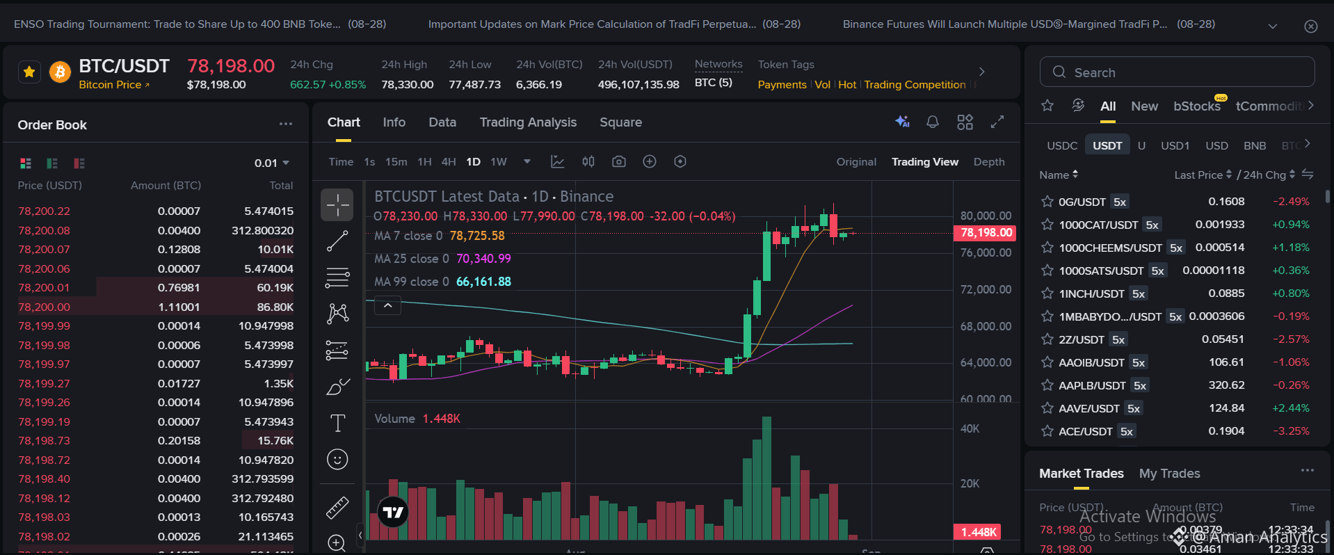
Task: Change candlestick chart style icon
Action: pos(588,161)
